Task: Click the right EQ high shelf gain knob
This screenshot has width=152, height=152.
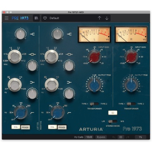Action: pyautogui.click(x=57, y=34)
